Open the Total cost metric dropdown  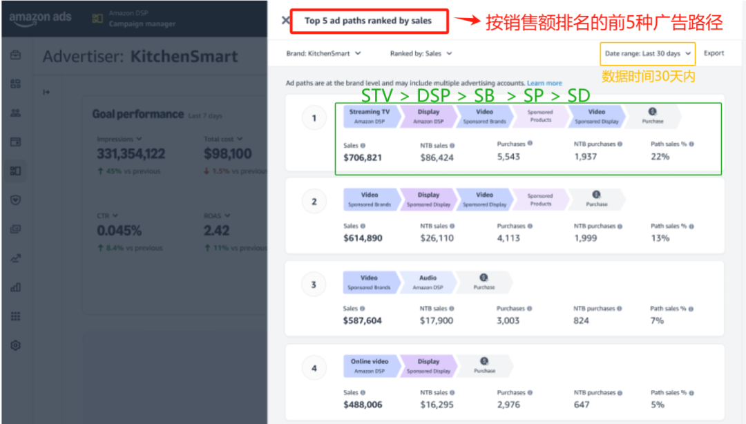click(223, 139)
